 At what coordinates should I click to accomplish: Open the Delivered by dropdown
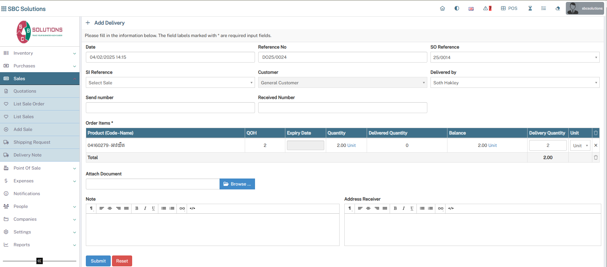(514, 83)
